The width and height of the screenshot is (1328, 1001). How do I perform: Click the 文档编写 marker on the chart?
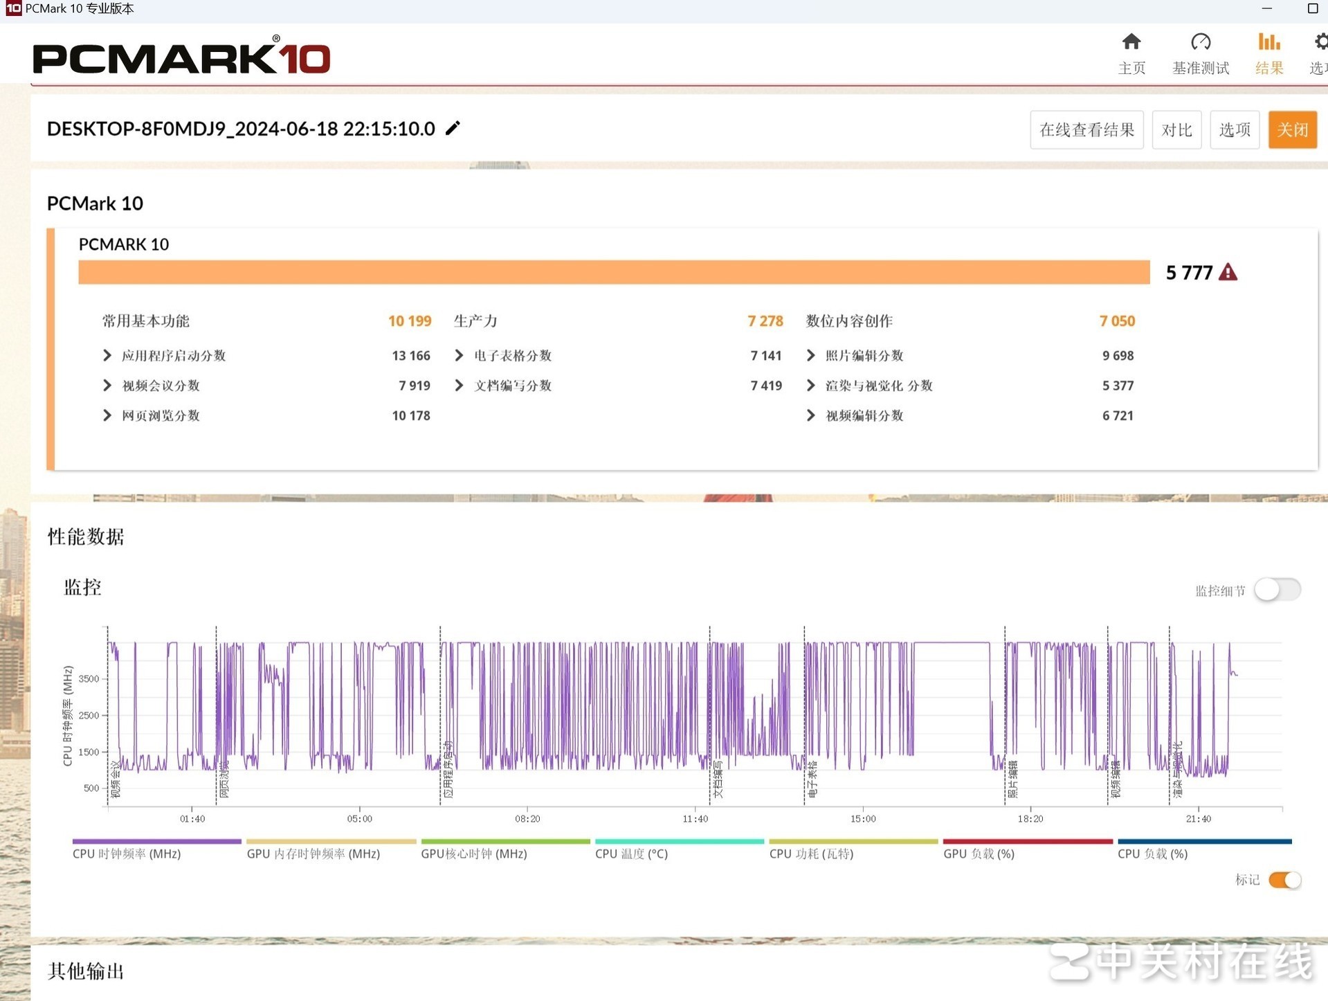click(x=718, y=780)
